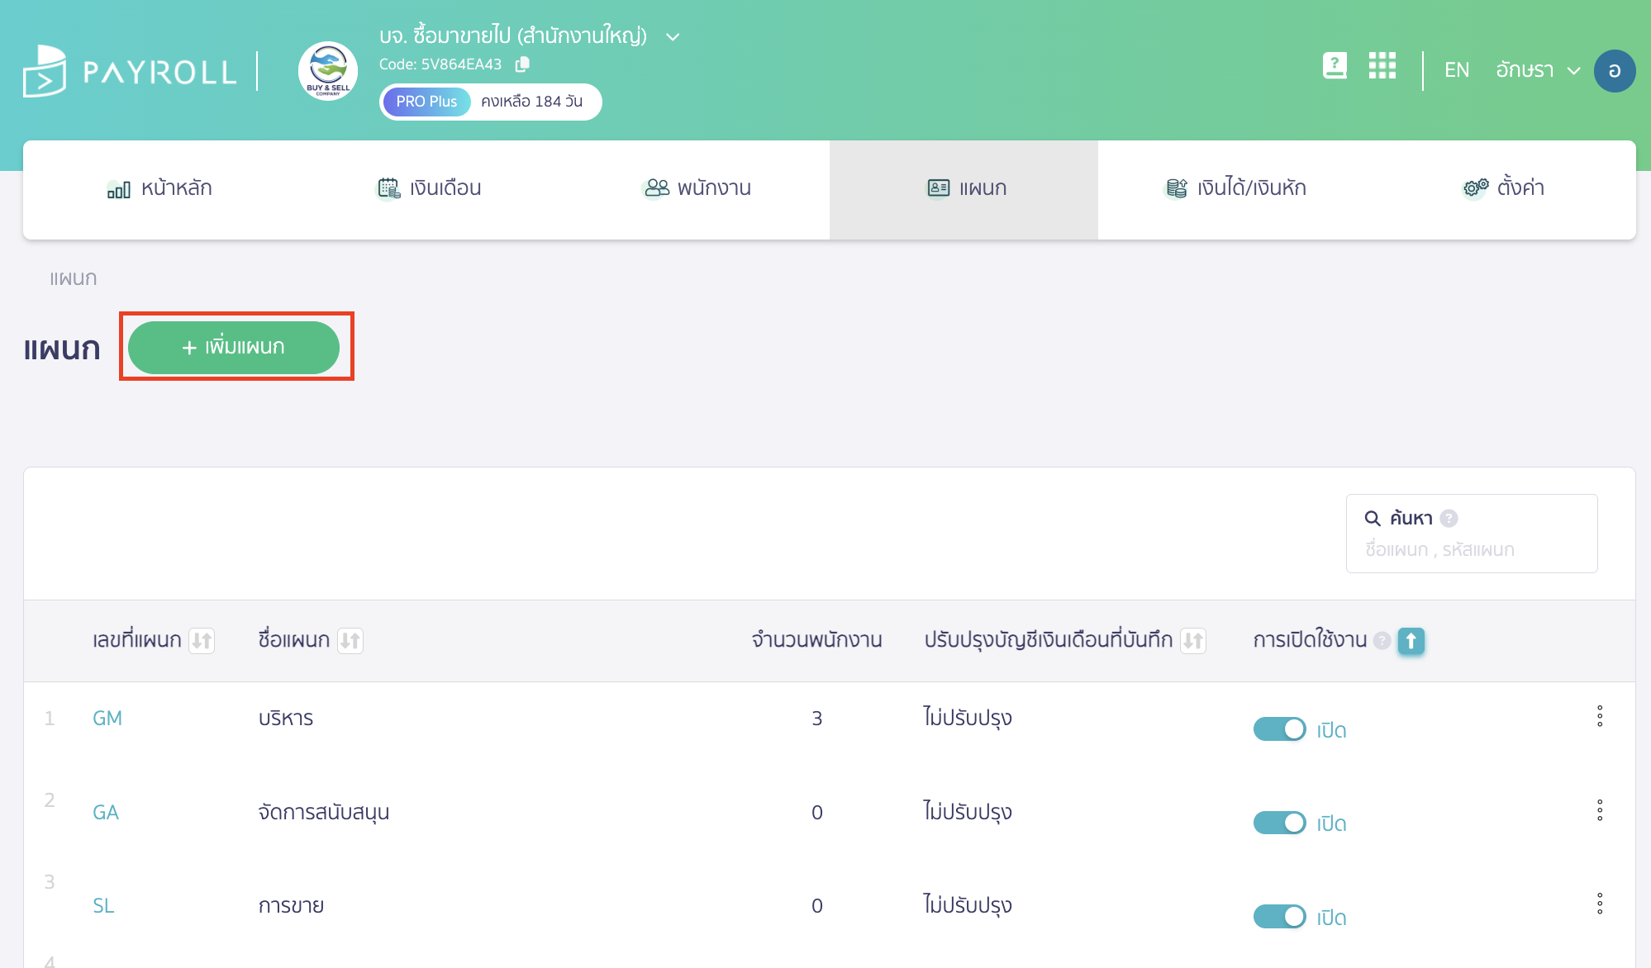This screenshot has width=1651, height=968.
Task: Open the SL department link
Action: tap(103, 905)
